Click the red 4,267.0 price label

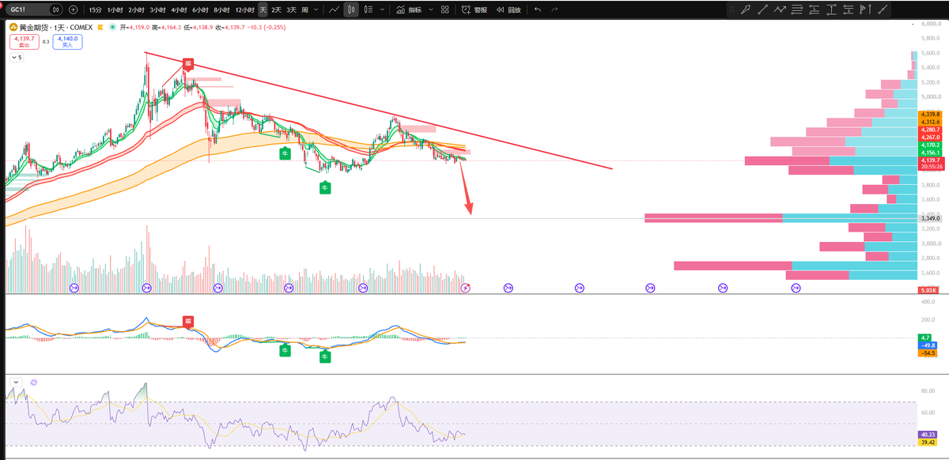(928, 138)
